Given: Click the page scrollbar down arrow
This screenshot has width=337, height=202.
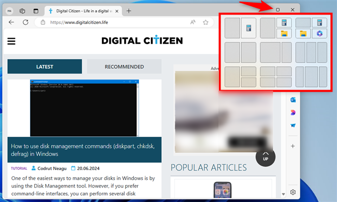Looking at the screenshot, I should click(283, 194).
